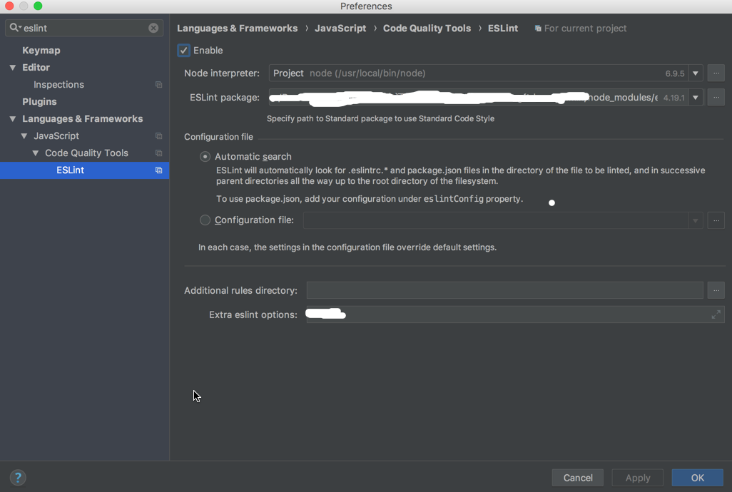Clear the eslint search field text
Image resolution: width=732 pixels, height=492 pixels.
(x=153, y=28)
